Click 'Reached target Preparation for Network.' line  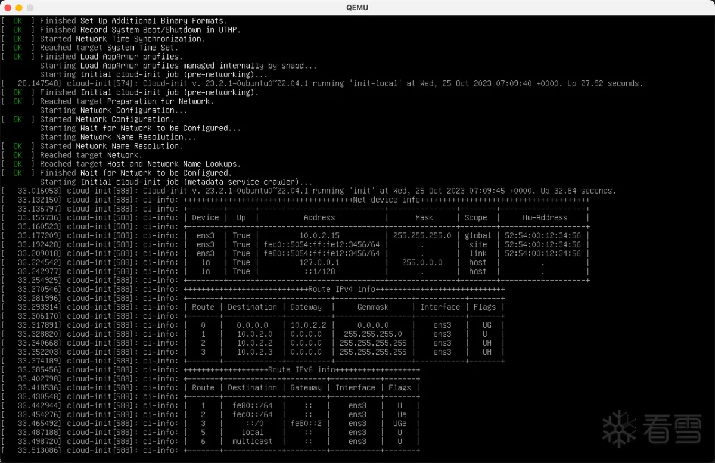coord(127,101)
